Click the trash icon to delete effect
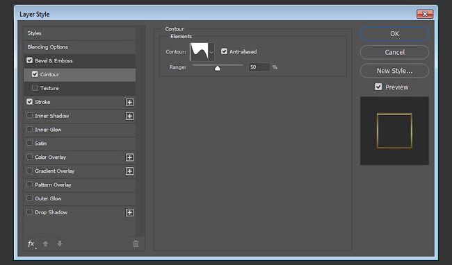This screenshot has height=265, width=452. pyautogui.click(x=136, y=244)
